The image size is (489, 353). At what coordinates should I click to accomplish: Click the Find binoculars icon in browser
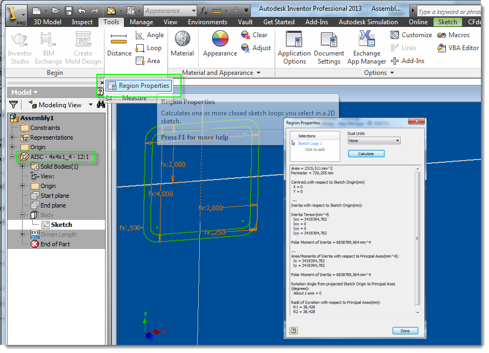pos(101,105)
